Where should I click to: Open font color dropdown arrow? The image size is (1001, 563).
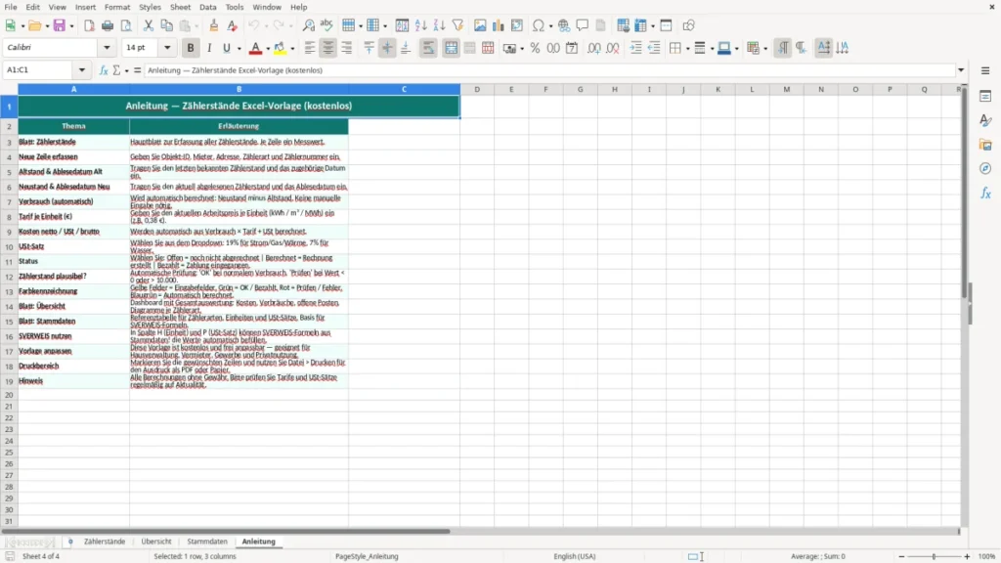click(x=268, y=49)
